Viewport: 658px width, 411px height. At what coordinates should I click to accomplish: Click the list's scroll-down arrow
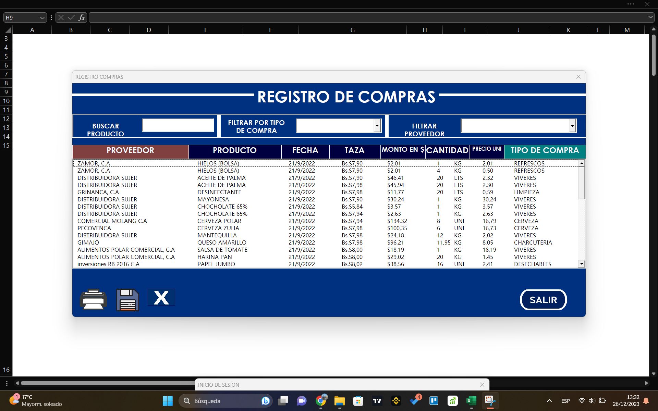coord(582,263)
